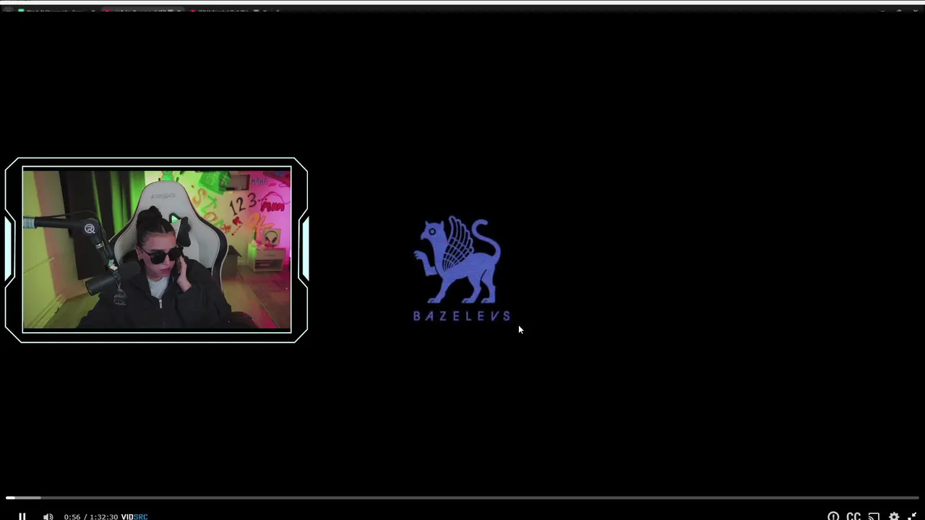Click the 0:56 / 1:32:30 time display
The image size is (925, 520).
(x=90, y=516)
